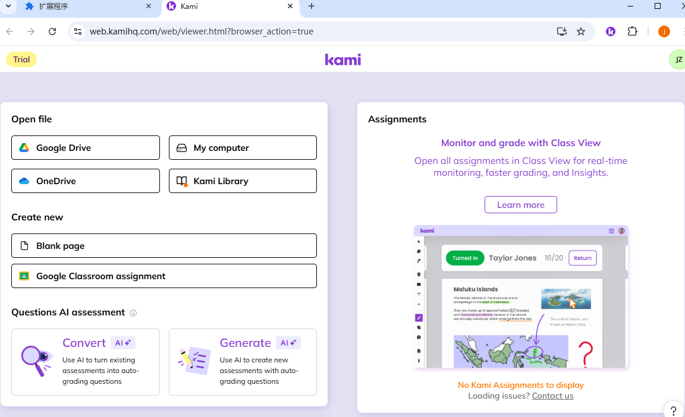View site information icon in address bar
685x417 pixels.
(x=78, y=31)
